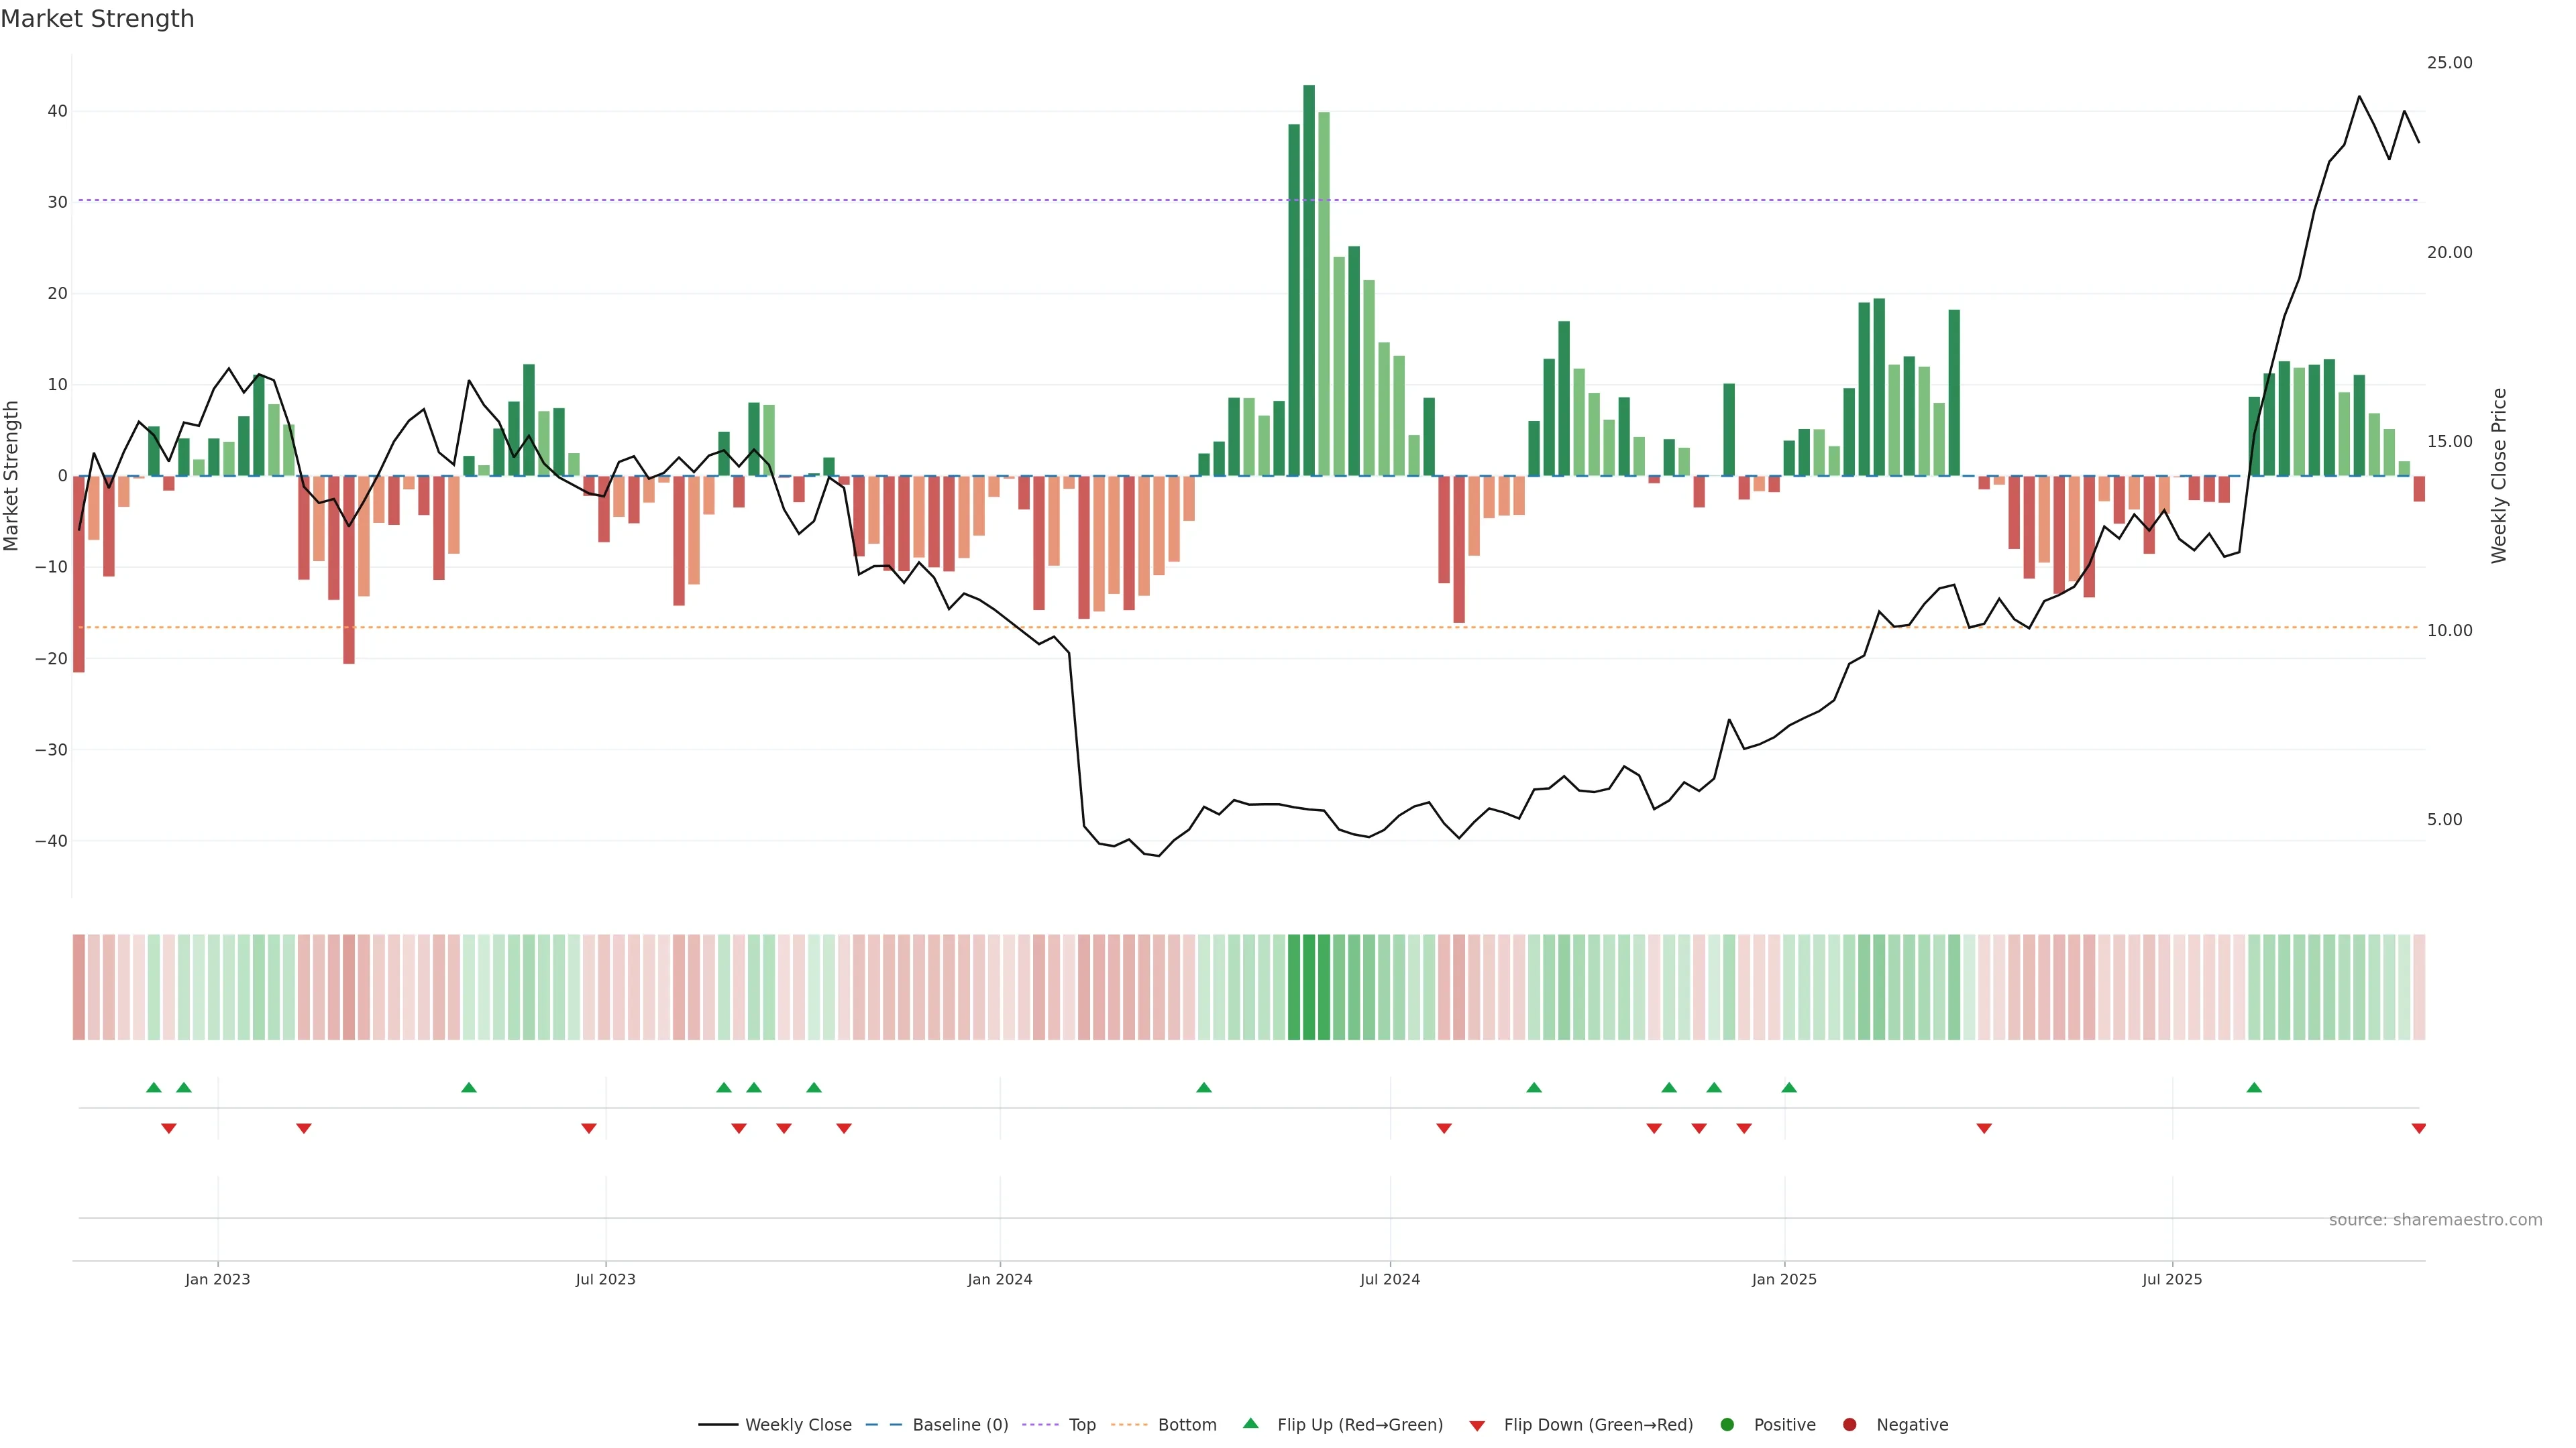Viewport: 2576px width, 1448px height.
Task: Click the Negative red circle legend icon
Action: pyautogui.click(x=1849, y=1424)
